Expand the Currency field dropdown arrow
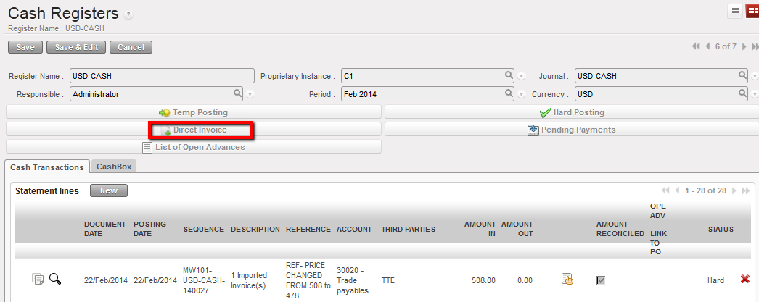This screenshot has height=302, width=759. [x=755, y=94]
